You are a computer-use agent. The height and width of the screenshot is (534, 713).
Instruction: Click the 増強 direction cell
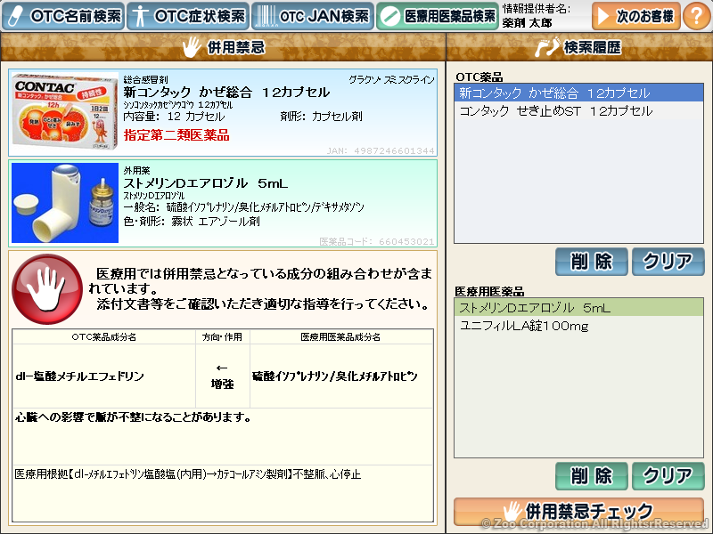pyautogui.click(x=222, y=376)
